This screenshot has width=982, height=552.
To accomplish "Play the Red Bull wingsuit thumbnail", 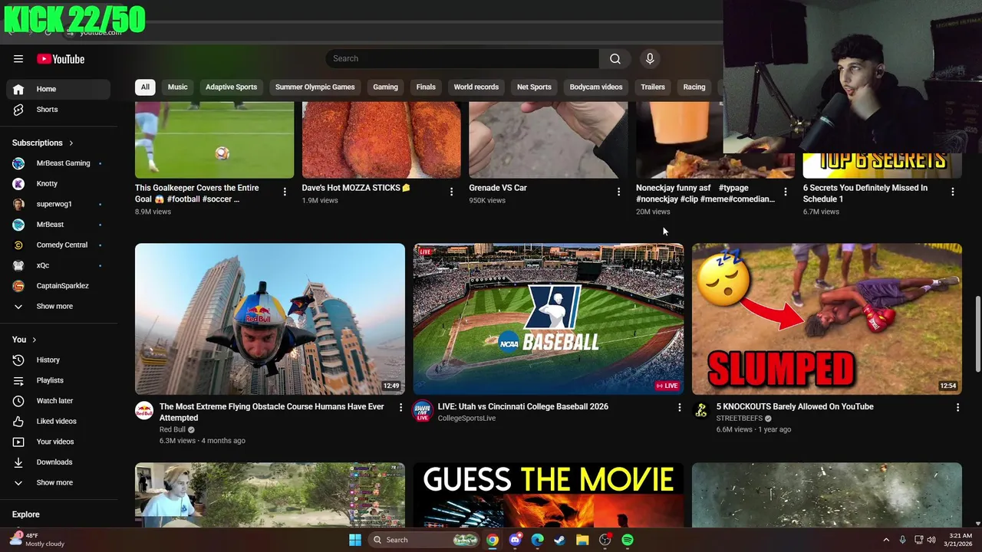I will click(x=270, y=319).
